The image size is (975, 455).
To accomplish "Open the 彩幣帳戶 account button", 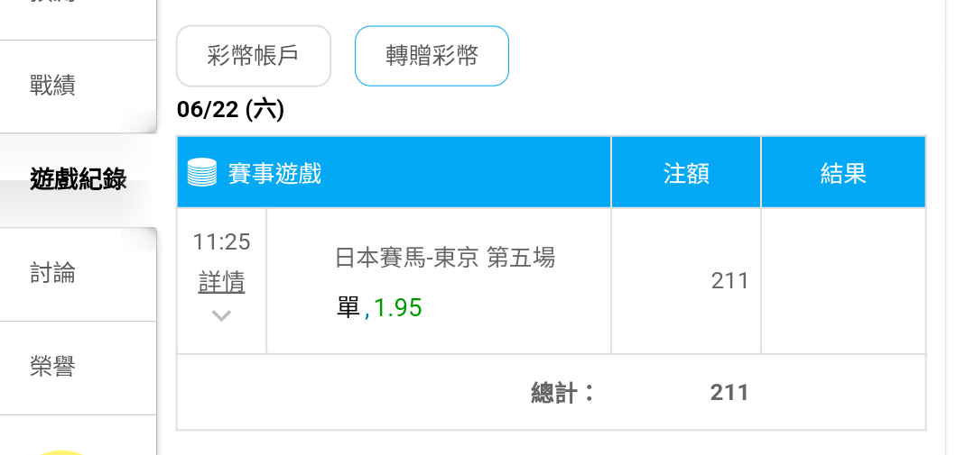I will [254, 56].
